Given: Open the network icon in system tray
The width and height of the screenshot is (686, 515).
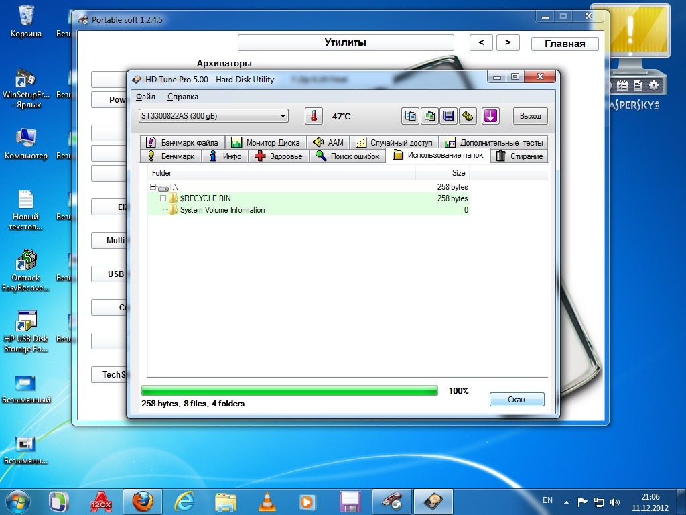Looking at the screenshot, I should (598, 502).
